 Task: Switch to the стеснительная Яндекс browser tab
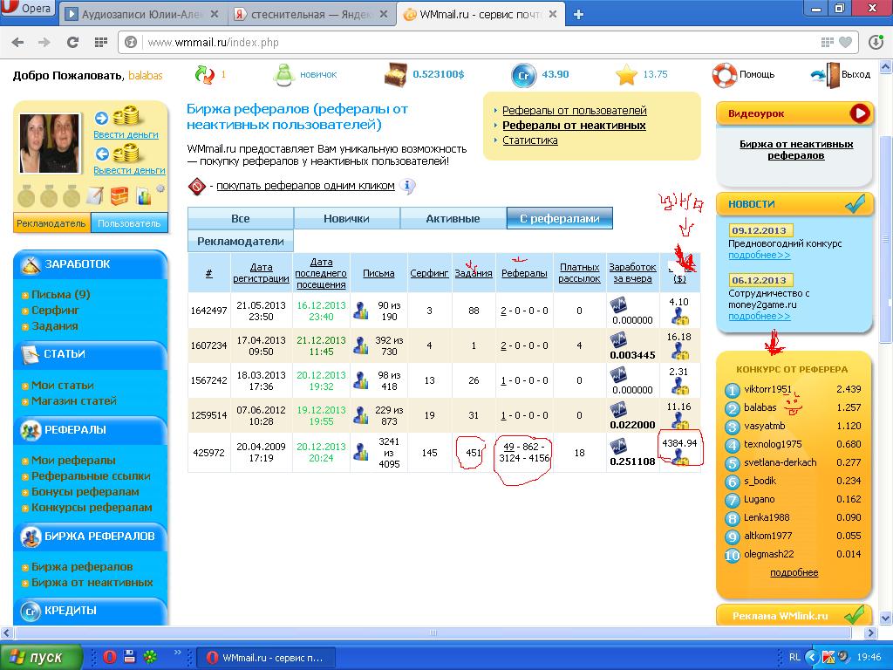(x=311, y=15)
